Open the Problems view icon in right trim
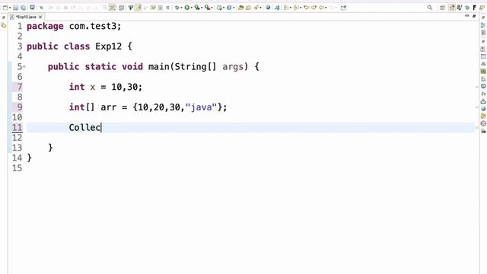The image size is (487, 274). [x=483, y=49]
